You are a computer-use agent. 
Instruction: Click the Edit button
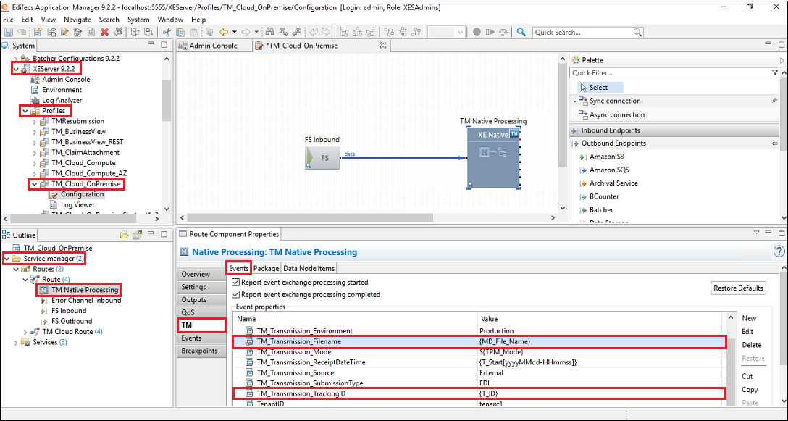click(x=747, y=332)
